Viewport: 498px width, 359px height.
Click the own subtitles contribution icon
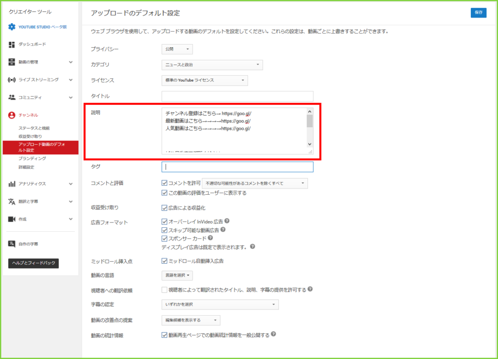coord(12,244)
